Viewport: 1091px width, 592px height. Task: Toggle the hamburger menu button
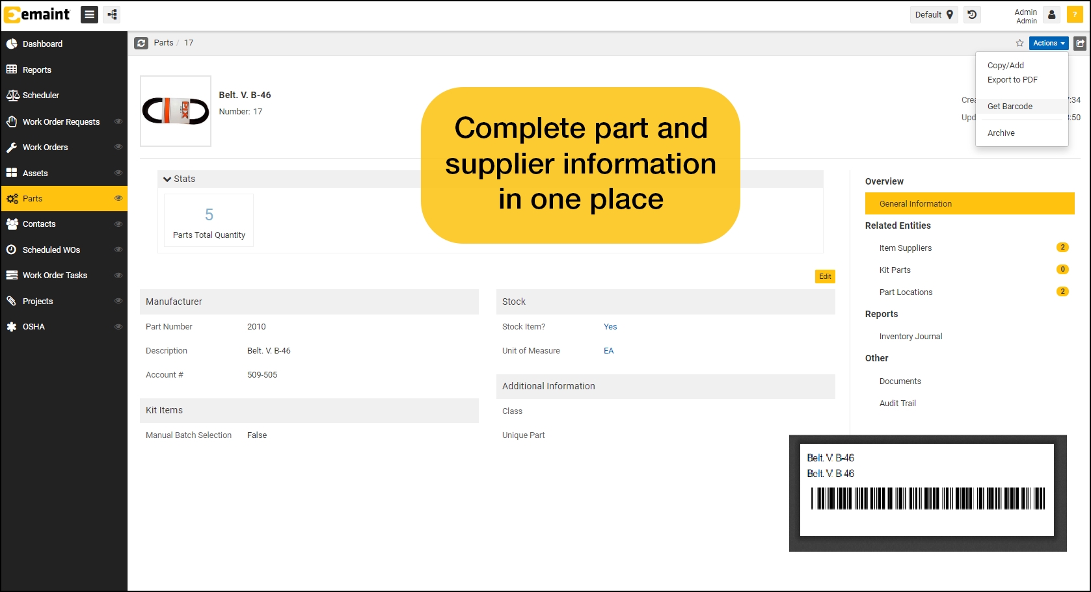pyautogui.click(x=90, y=14)
